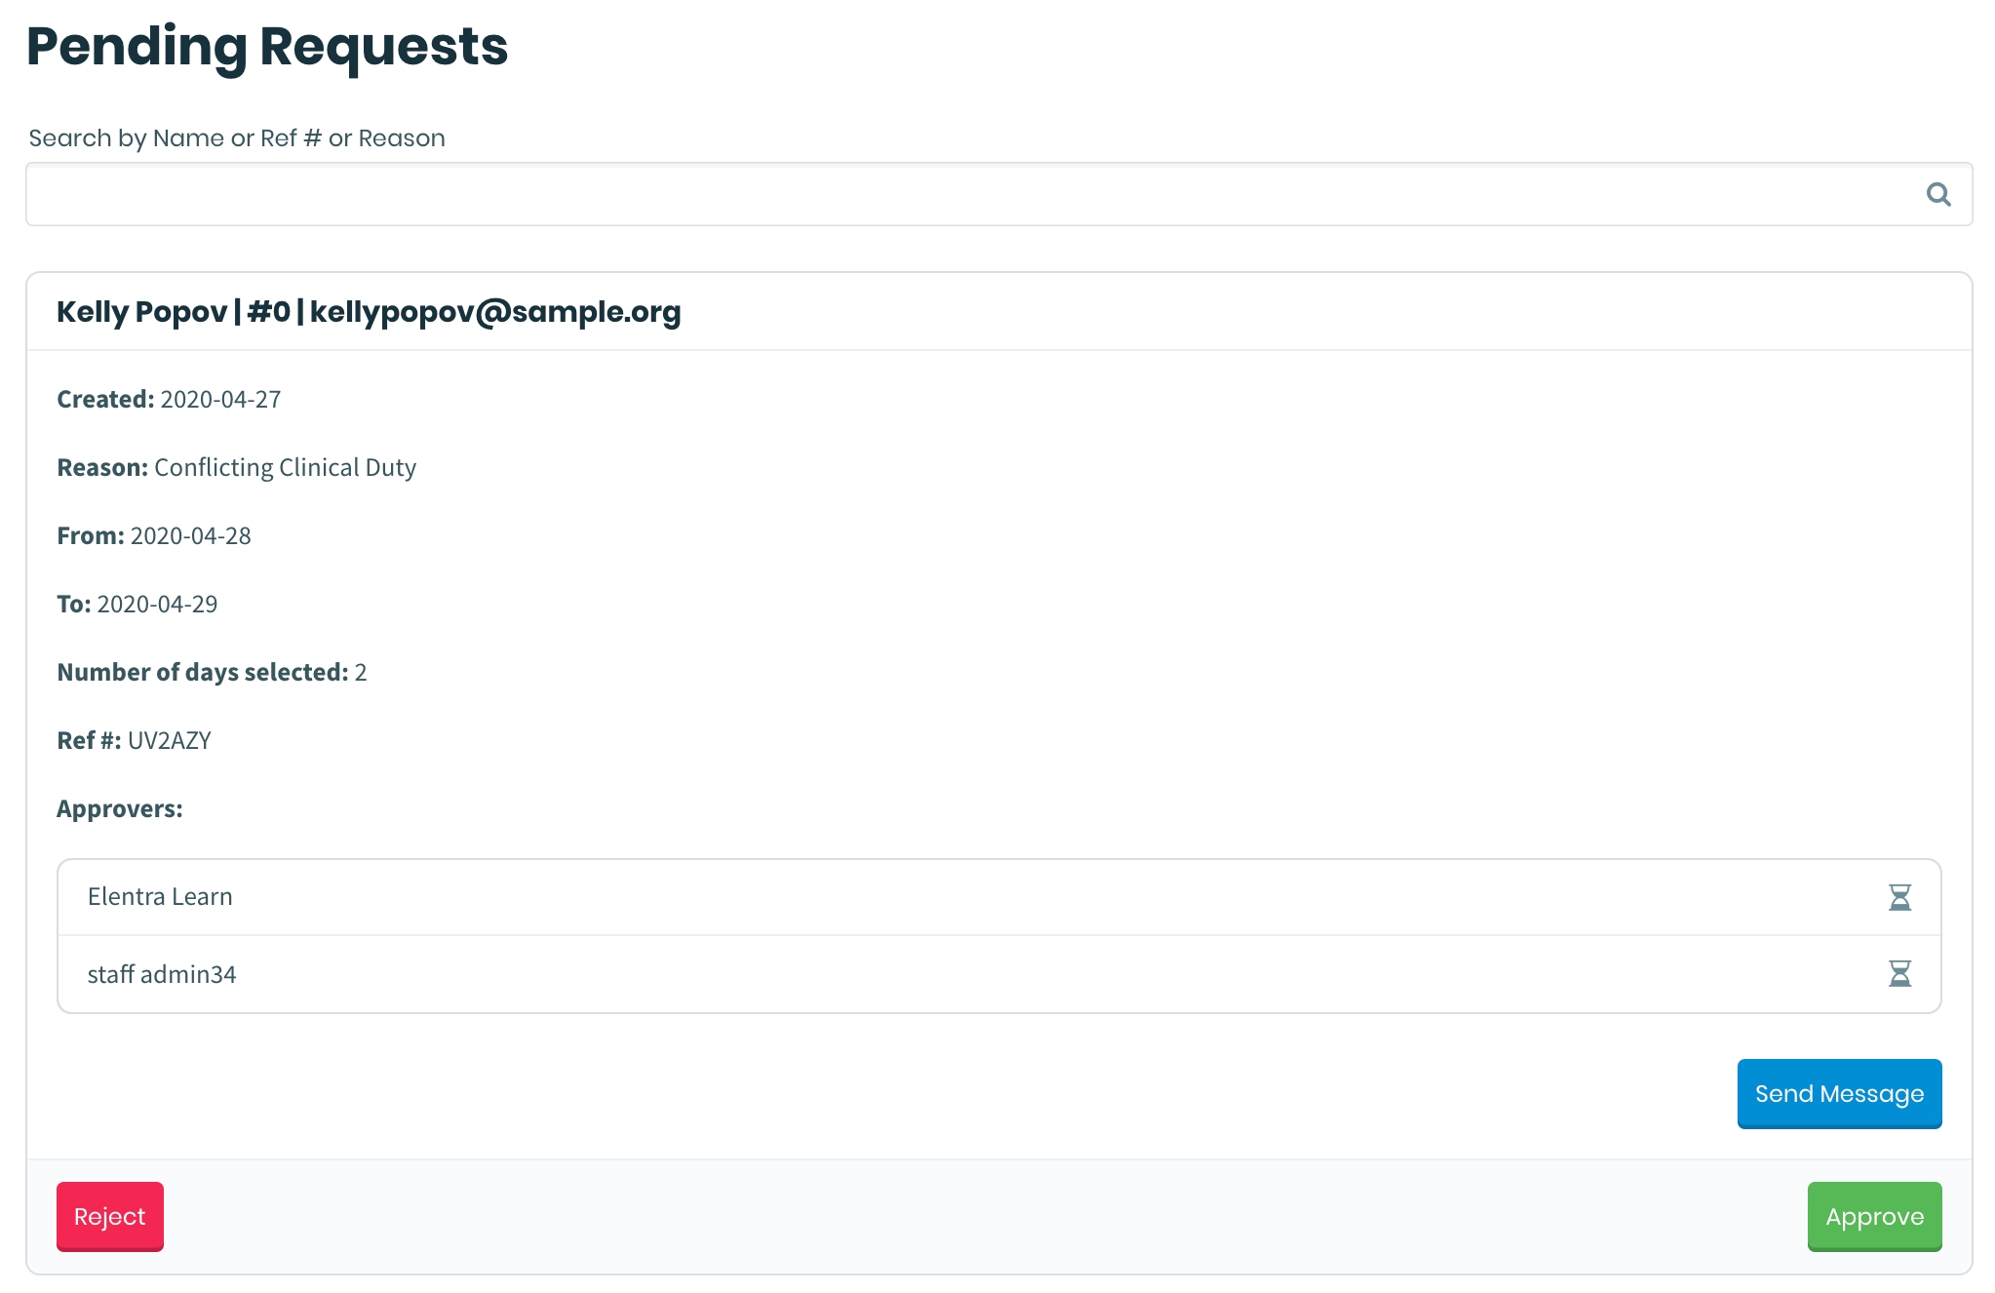Click the Number of days selected line
1995x1293 pixels.
tap(212, 673)
